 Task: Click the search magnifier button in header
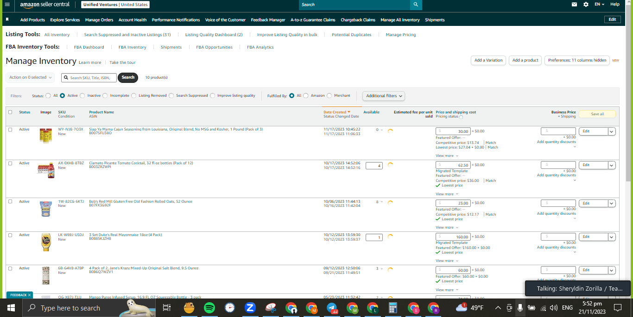pos(416,5)
